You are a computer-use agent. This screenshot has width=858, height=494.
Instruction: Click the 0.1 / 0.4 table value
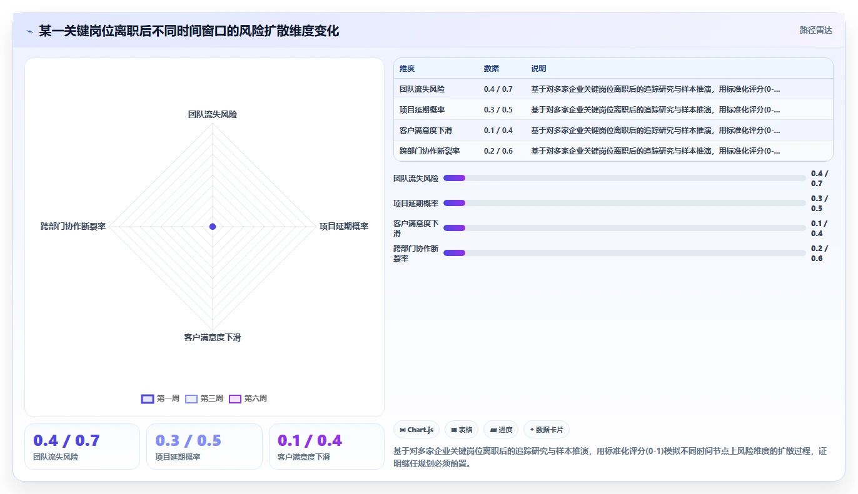click(498, 131)
